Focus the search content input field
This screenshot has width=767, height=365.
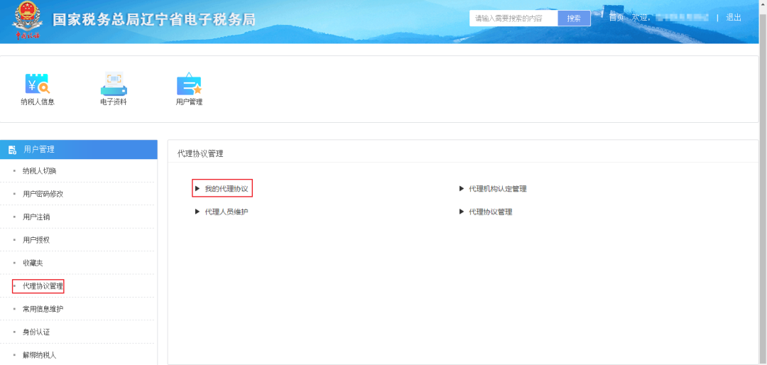coord(513,18)
